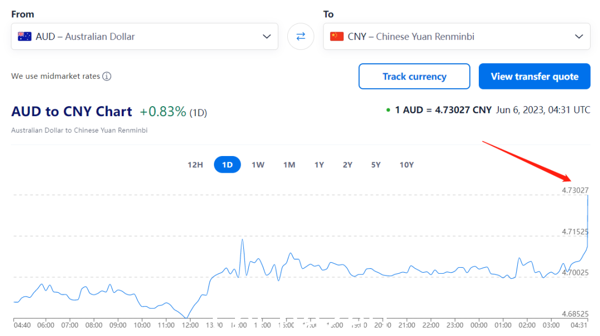Viewport: 600px width, 336px height.
Task: Swap the From and To currencies
Action: coord(301,36)
